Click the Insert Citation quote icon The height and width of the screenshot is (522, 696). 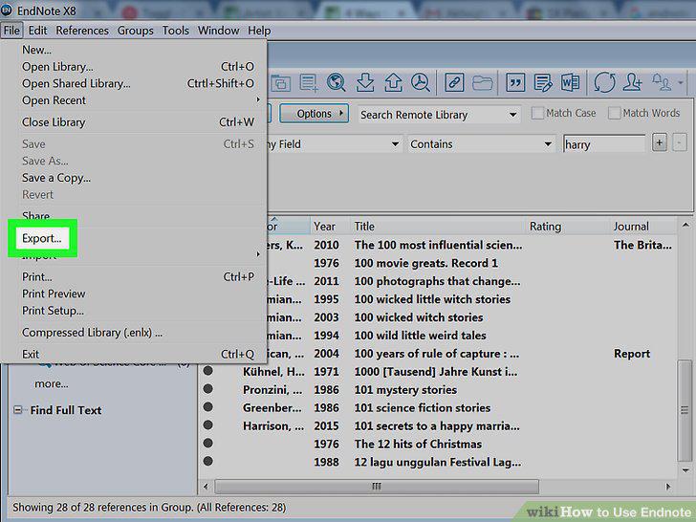click(x=515, y=82)
